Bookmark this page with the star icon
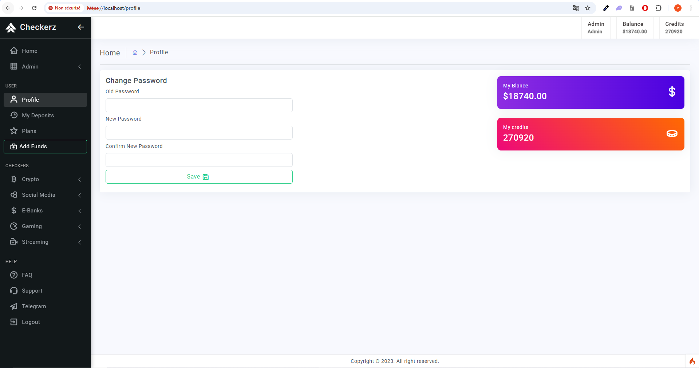 click(588, 8)
